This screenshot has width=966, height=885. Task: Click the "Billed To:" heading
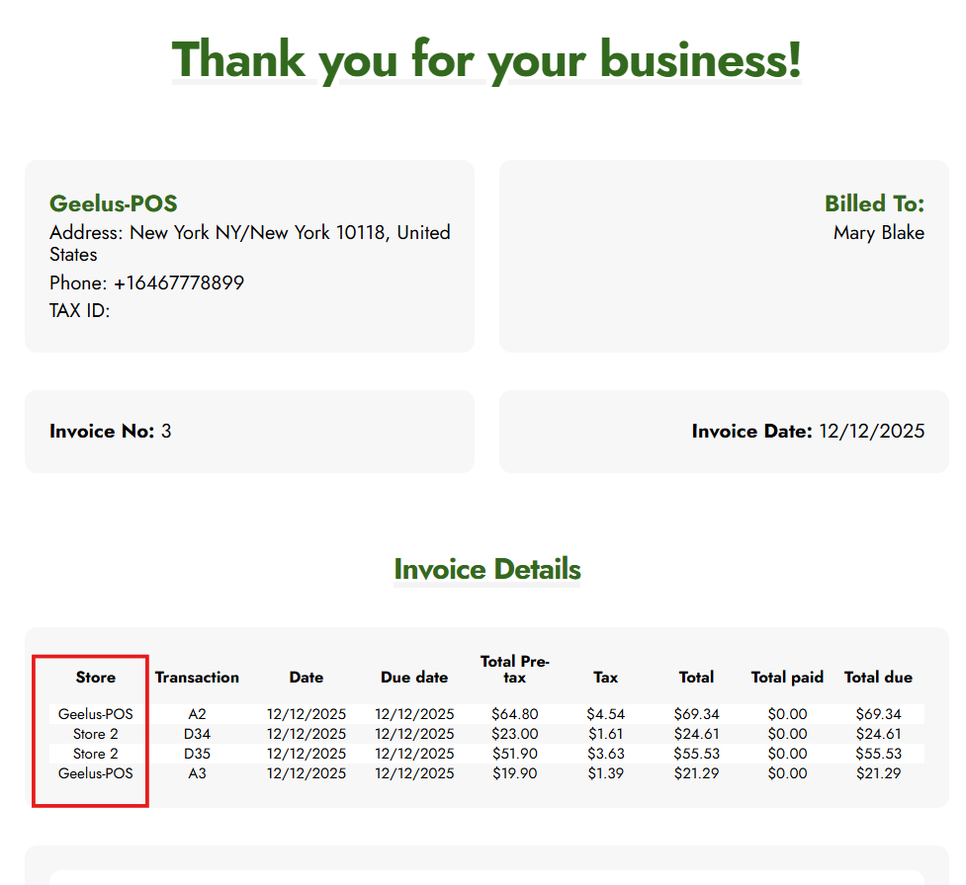pos(874,203)
